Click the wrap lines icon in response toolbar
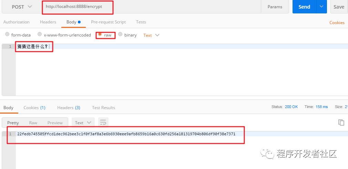This screenshot has height=169, width=348. click(103, 122)
